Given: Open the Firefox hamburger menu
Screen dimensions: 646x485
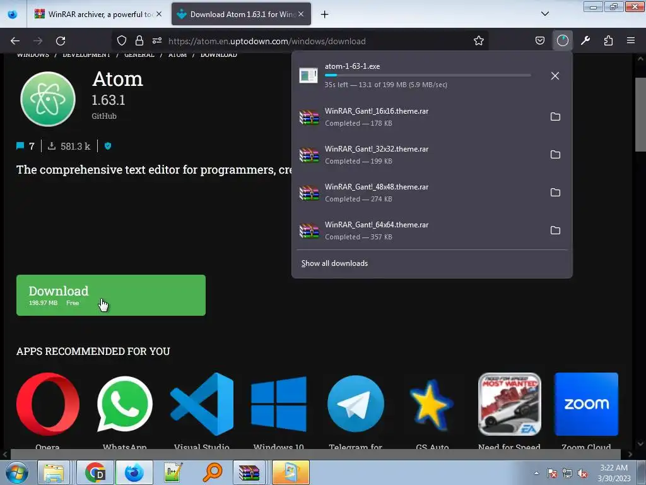Looking at the screenshot, I should 631,40.
